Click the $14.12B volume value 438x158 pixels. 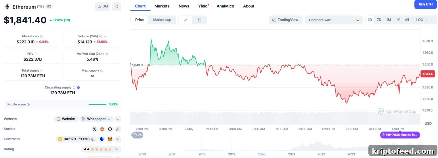tap(85, 42)
